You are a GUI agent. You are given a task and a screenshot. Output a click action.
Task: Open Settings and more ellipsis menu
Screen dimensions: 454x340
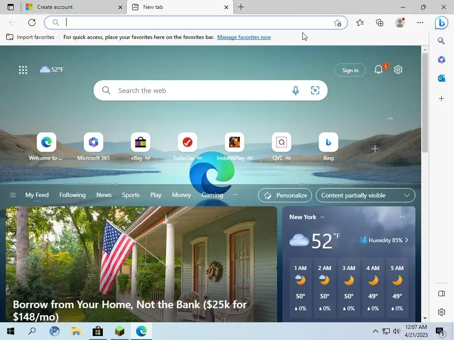click(420, 23)
